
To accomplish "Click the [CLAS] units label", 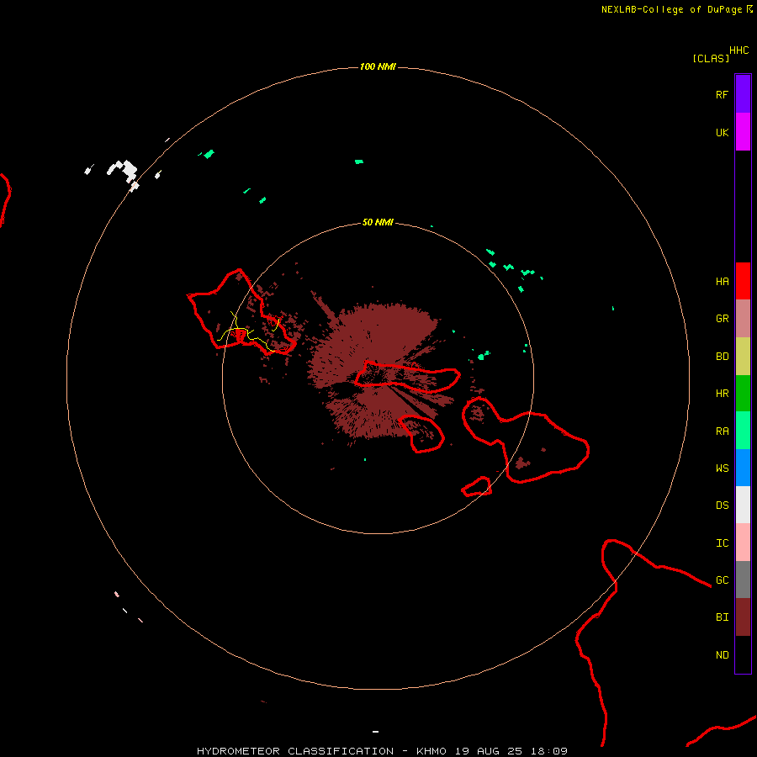I will click(711, 58).
